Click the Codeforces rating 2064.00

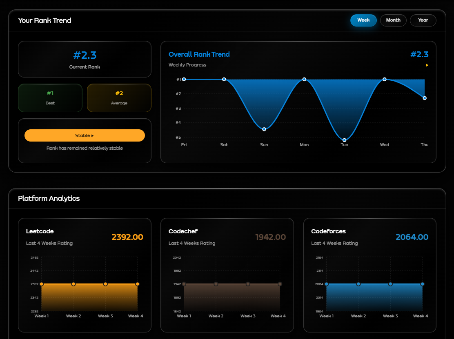click(412, 237)
